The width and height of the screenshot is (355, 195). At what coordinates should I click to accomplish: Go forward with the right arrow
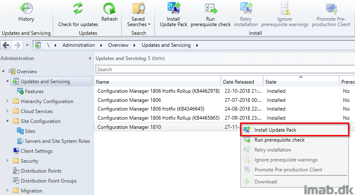point(17,46)
